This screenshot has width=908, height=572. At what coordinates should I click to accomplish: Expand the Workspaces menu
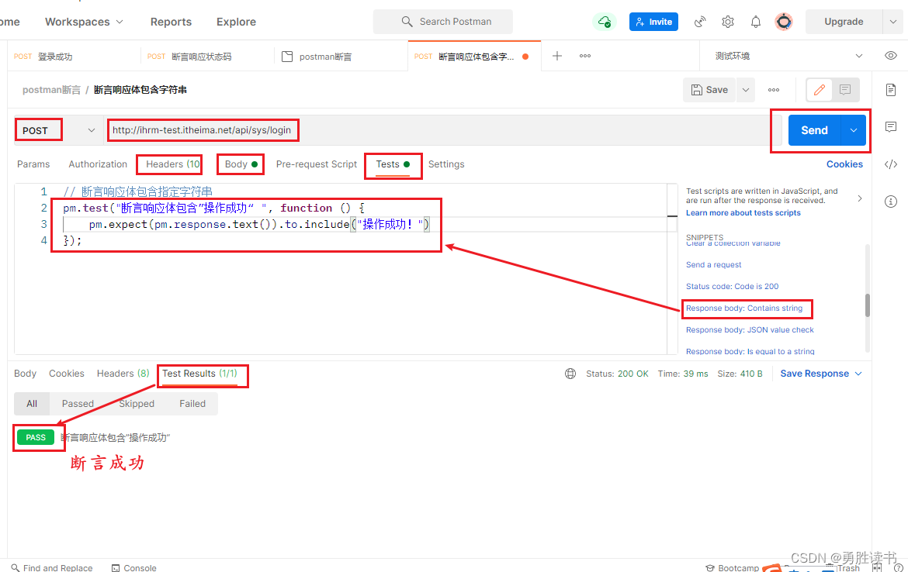tap(84, 22)
